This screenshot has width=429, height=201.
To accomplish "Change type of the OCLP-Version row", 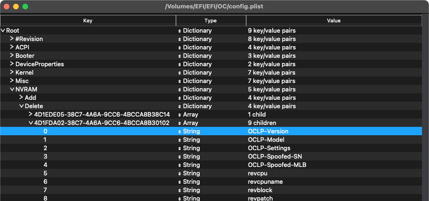I will pyautogui.click(x=180, y=132).
